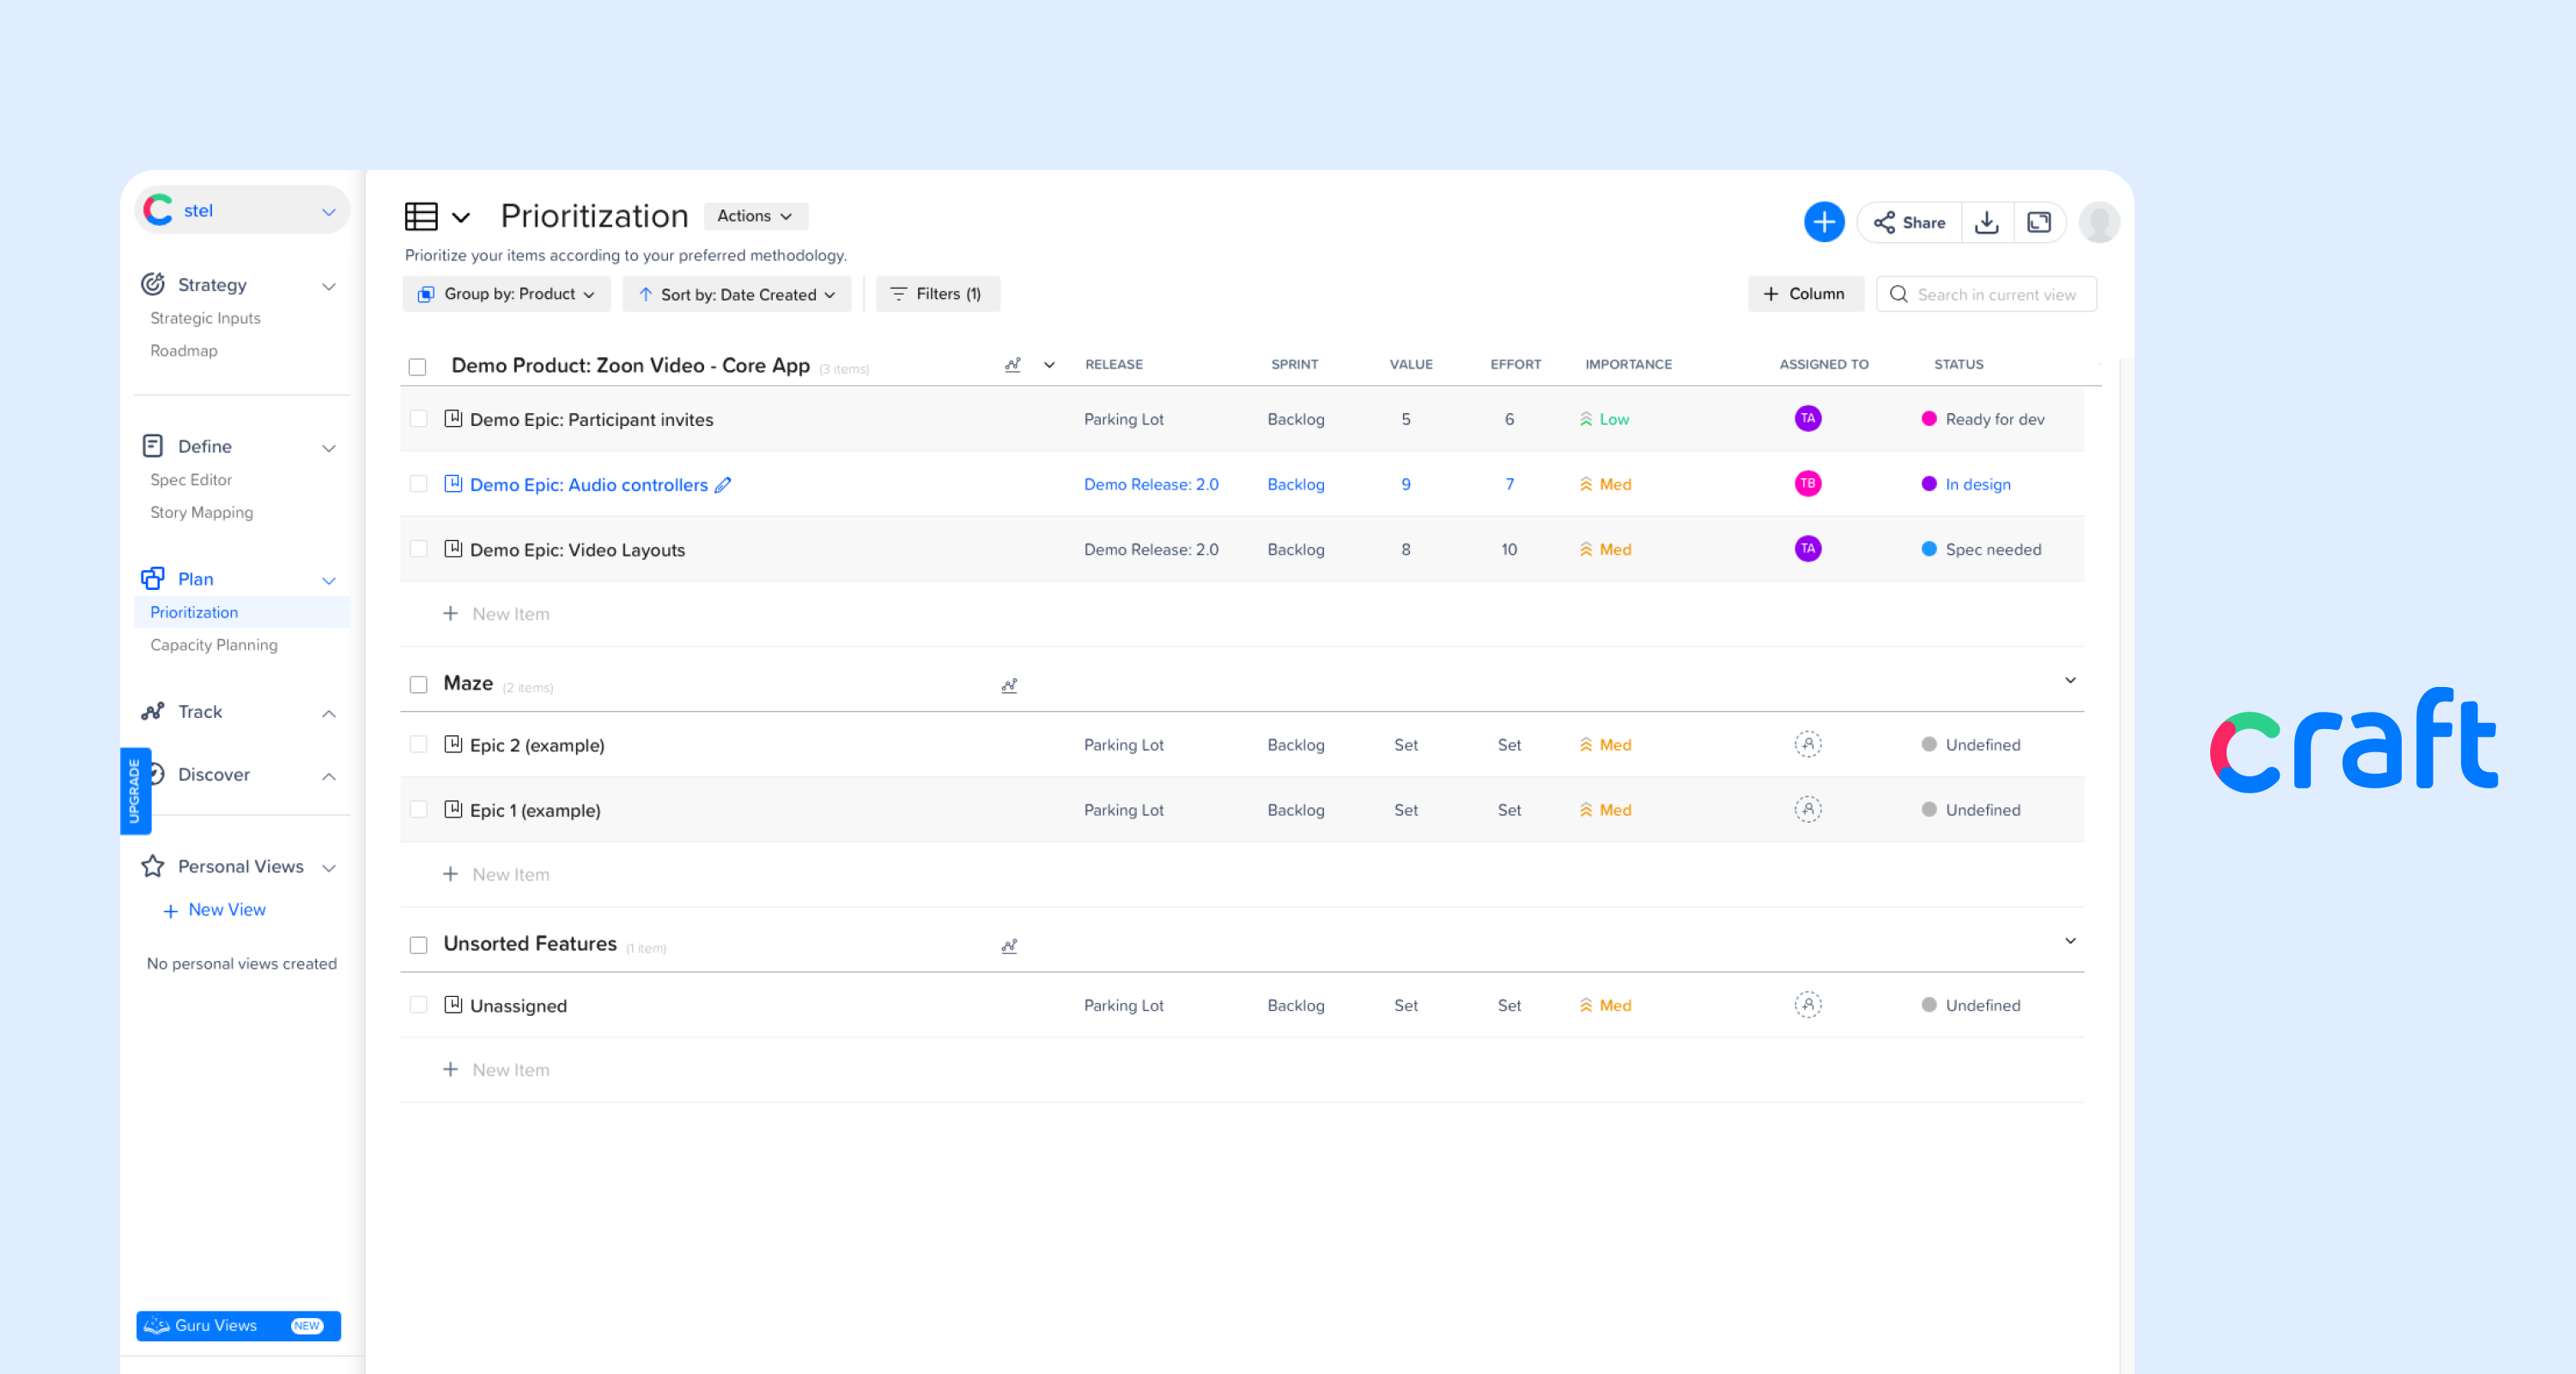Open the Actions menu

point(754,216)
